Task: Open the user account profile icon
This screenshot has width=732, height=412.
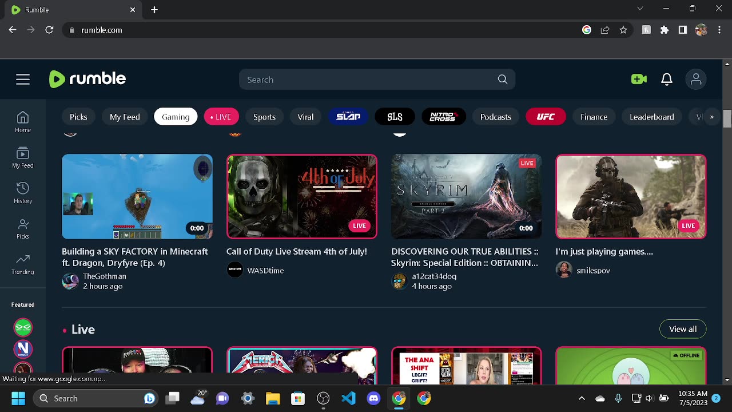Action: click(x=696, y=80)
